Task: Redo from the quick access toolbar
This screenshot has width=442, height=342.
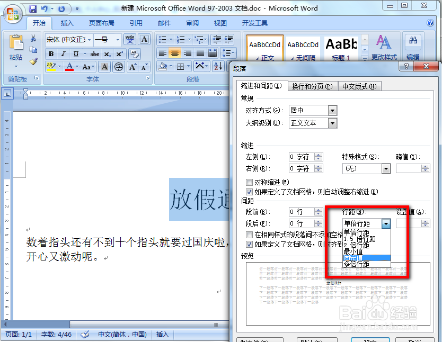Action: [x=61, y=9]
